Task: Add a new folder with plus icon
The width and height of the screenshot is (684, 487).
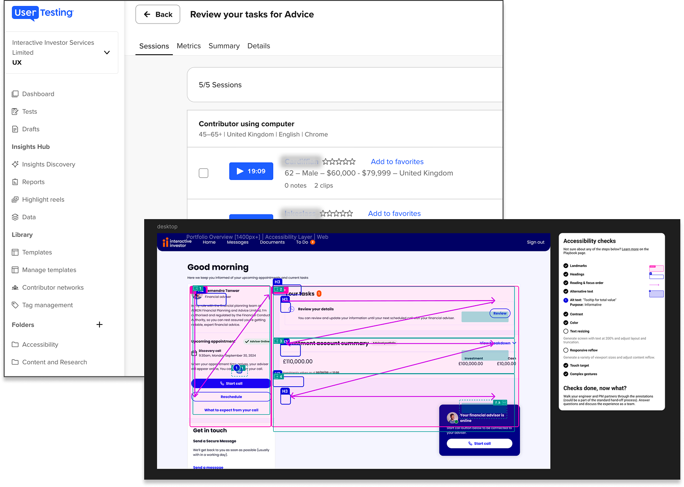Action: point(99,325)
